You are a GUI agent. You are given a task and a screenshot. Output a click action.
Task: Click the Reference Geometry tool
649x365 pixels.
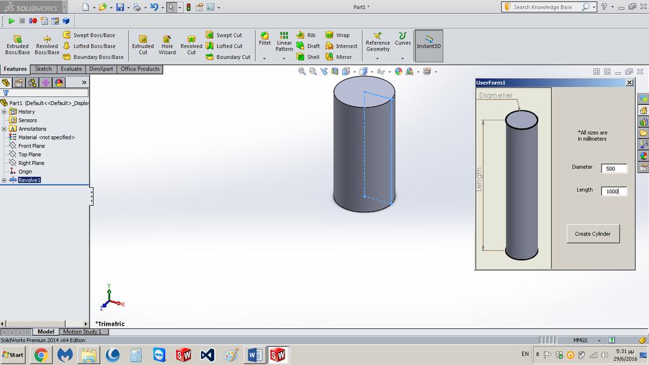click(x=378, y=41)
